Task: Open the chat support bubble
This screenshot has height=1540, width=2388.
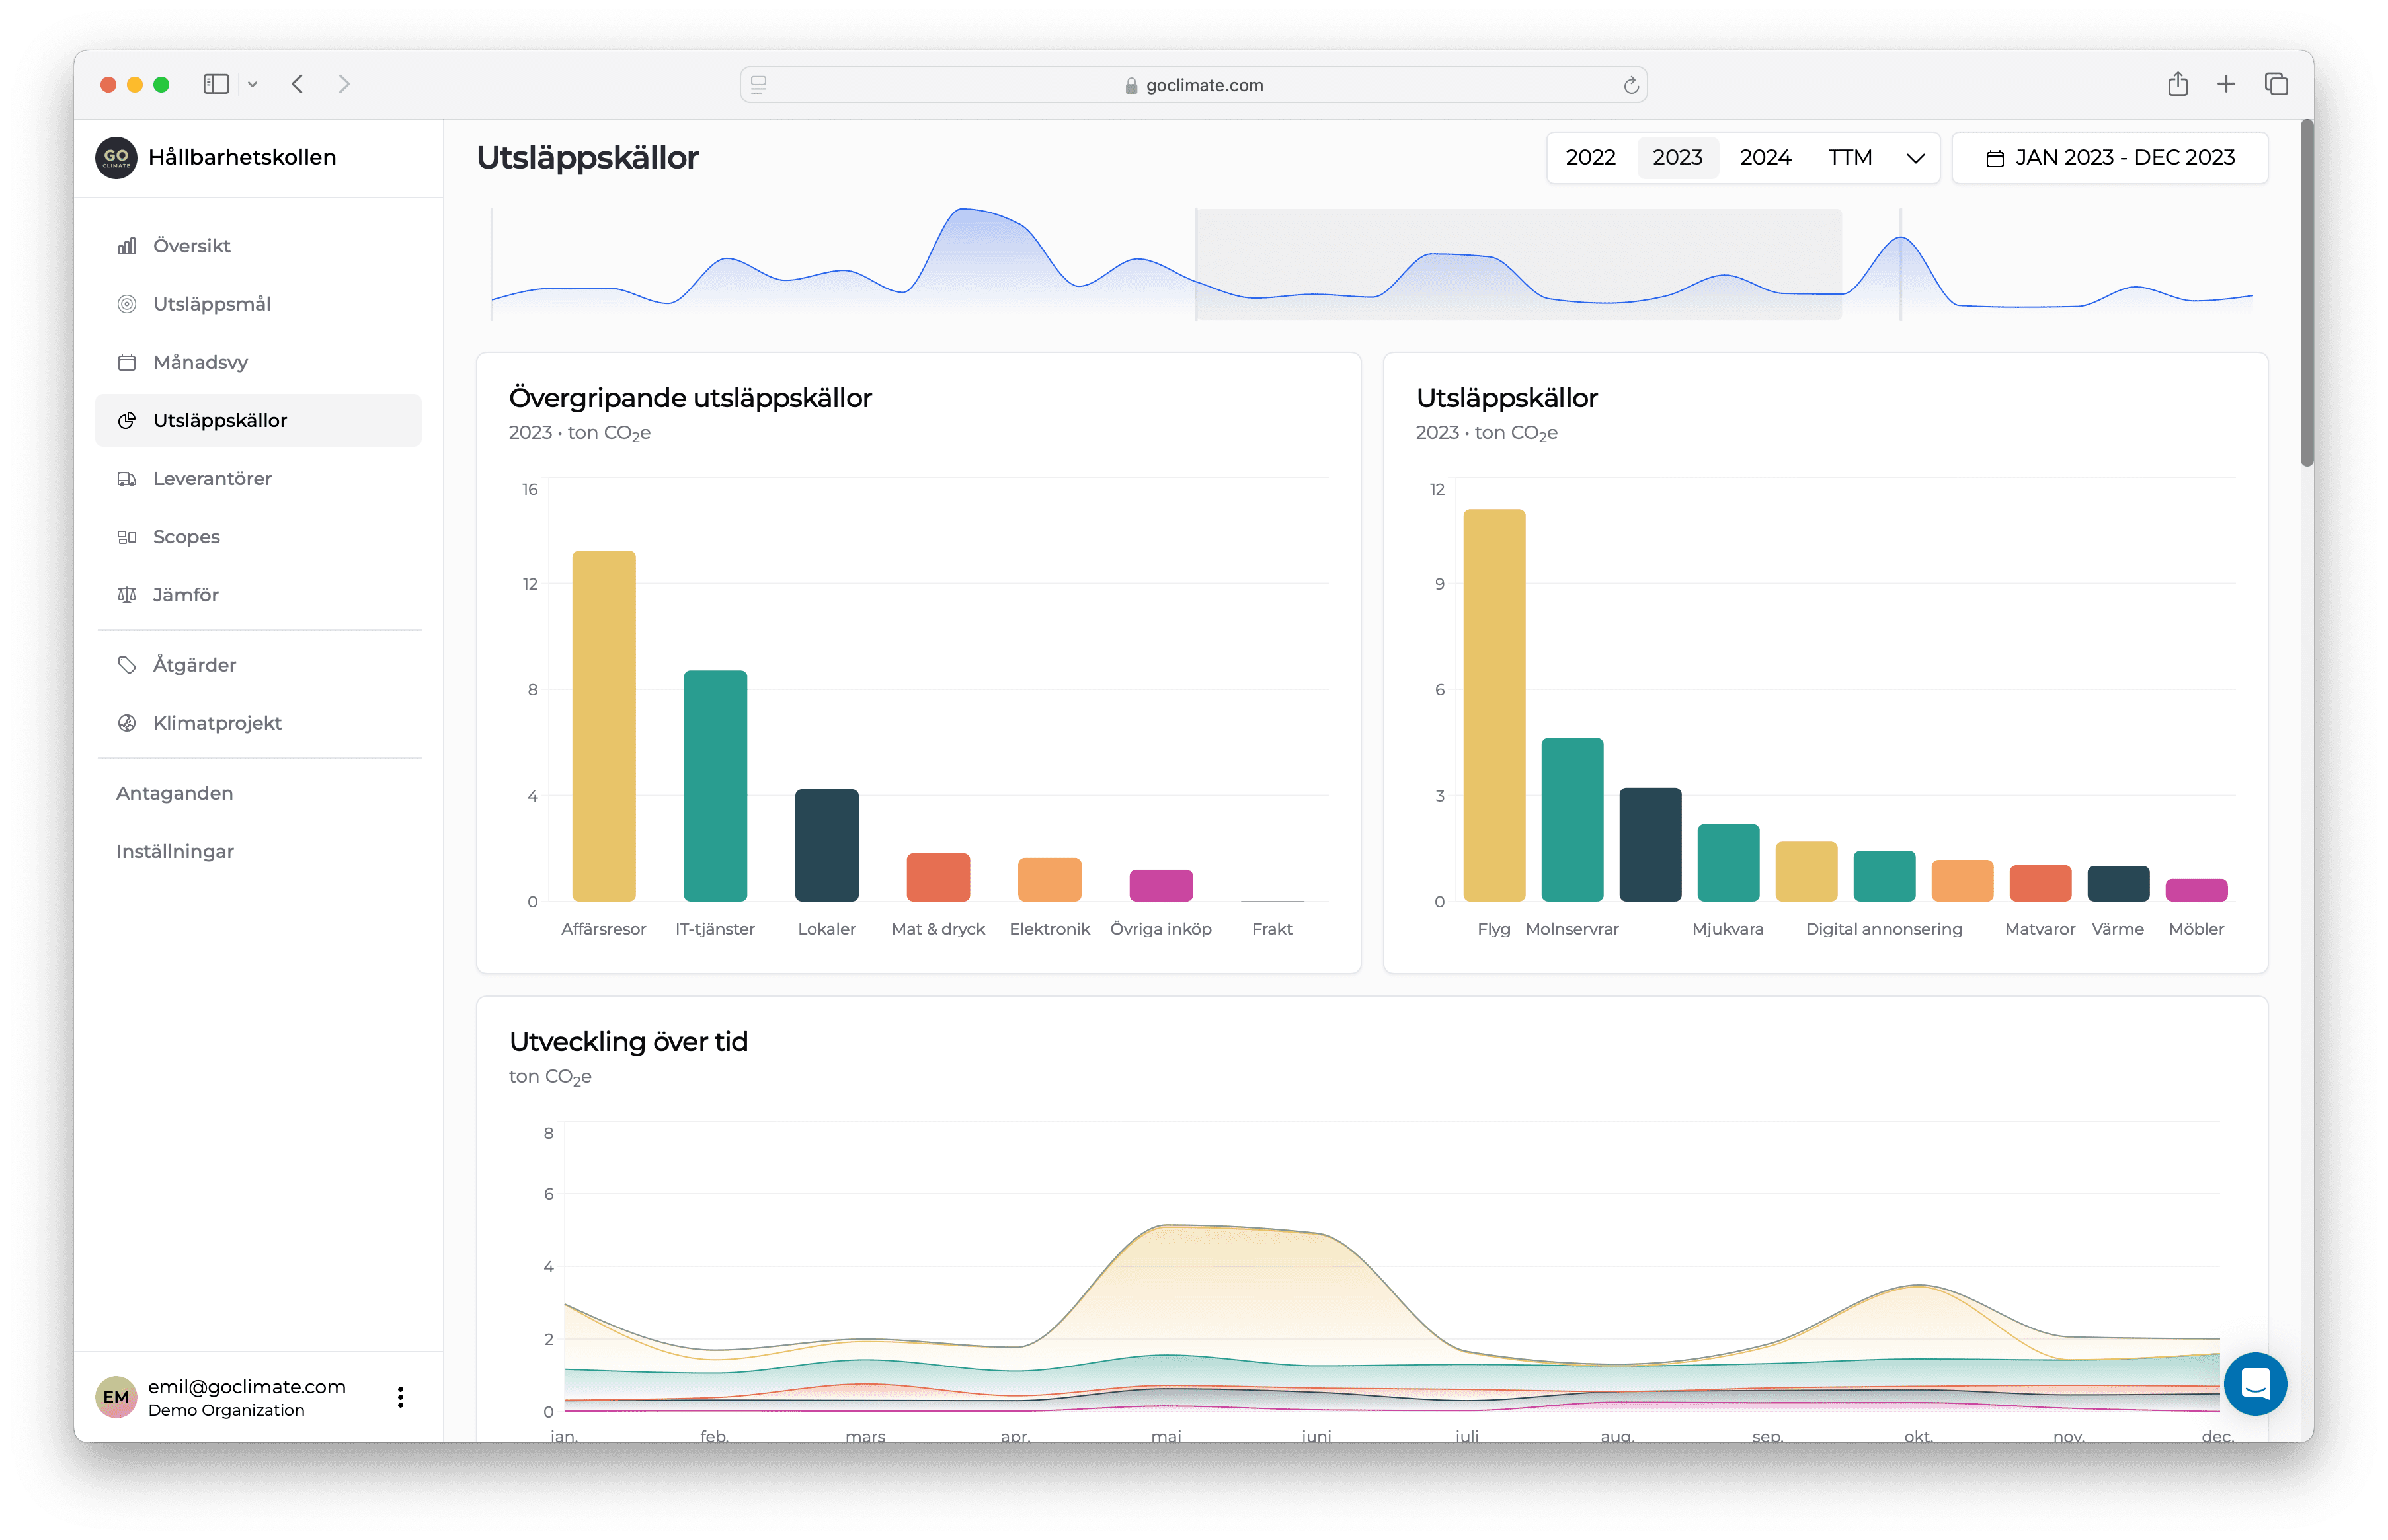Action: (2255, 1384)
